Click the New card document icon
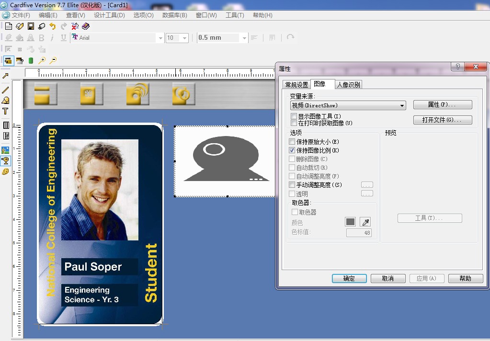 [9, 26]
